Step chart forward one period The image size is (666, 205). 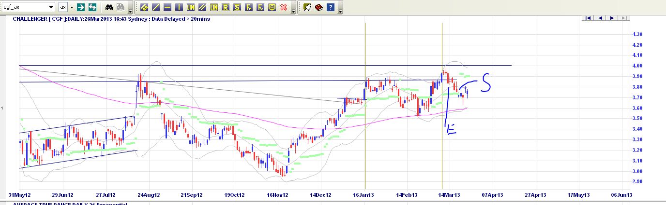(x=612, y=18)
